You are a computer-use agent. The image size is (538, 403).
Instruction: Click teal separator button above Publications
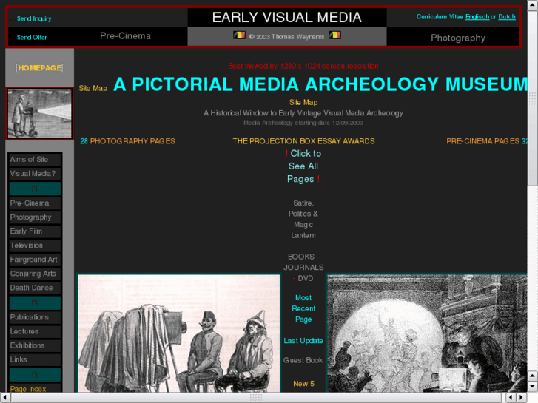35,303
